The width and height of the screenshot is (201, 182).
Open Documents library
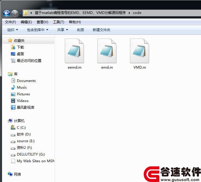[x=26, y=81]
